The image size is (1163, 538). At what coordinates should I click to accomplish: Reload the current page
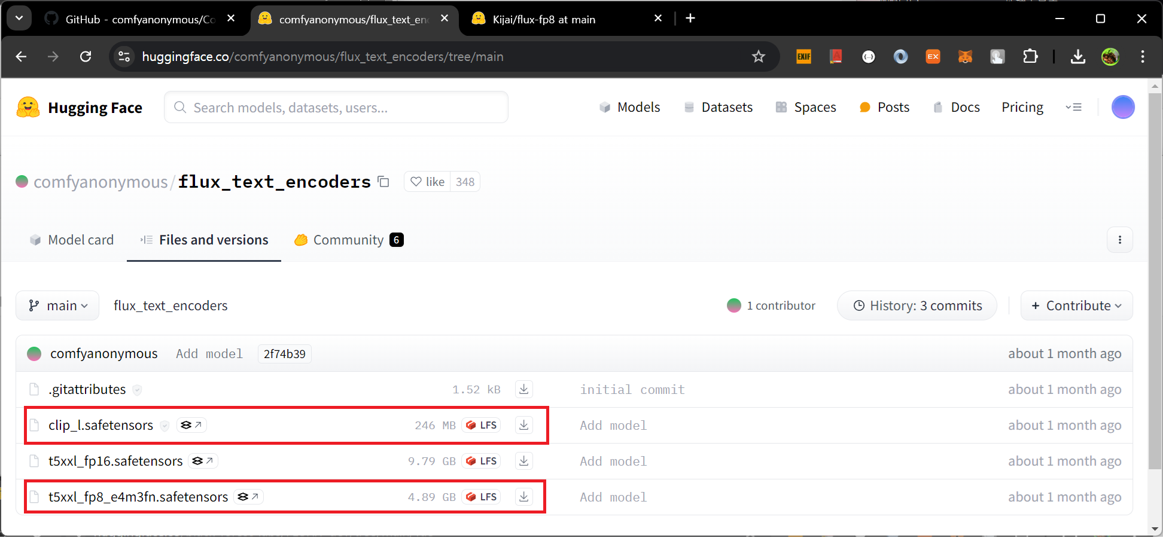point(86,57)
